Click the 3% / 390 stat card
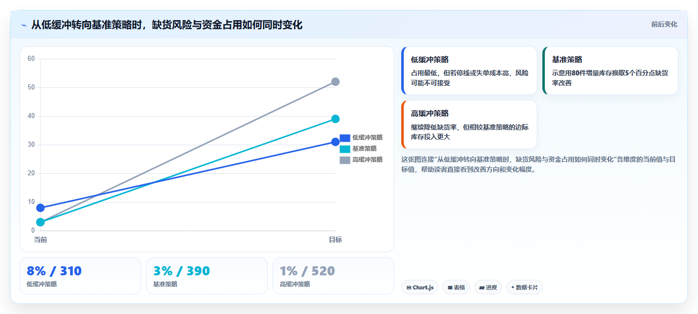698x314 pixels. (x=207, y=276)
